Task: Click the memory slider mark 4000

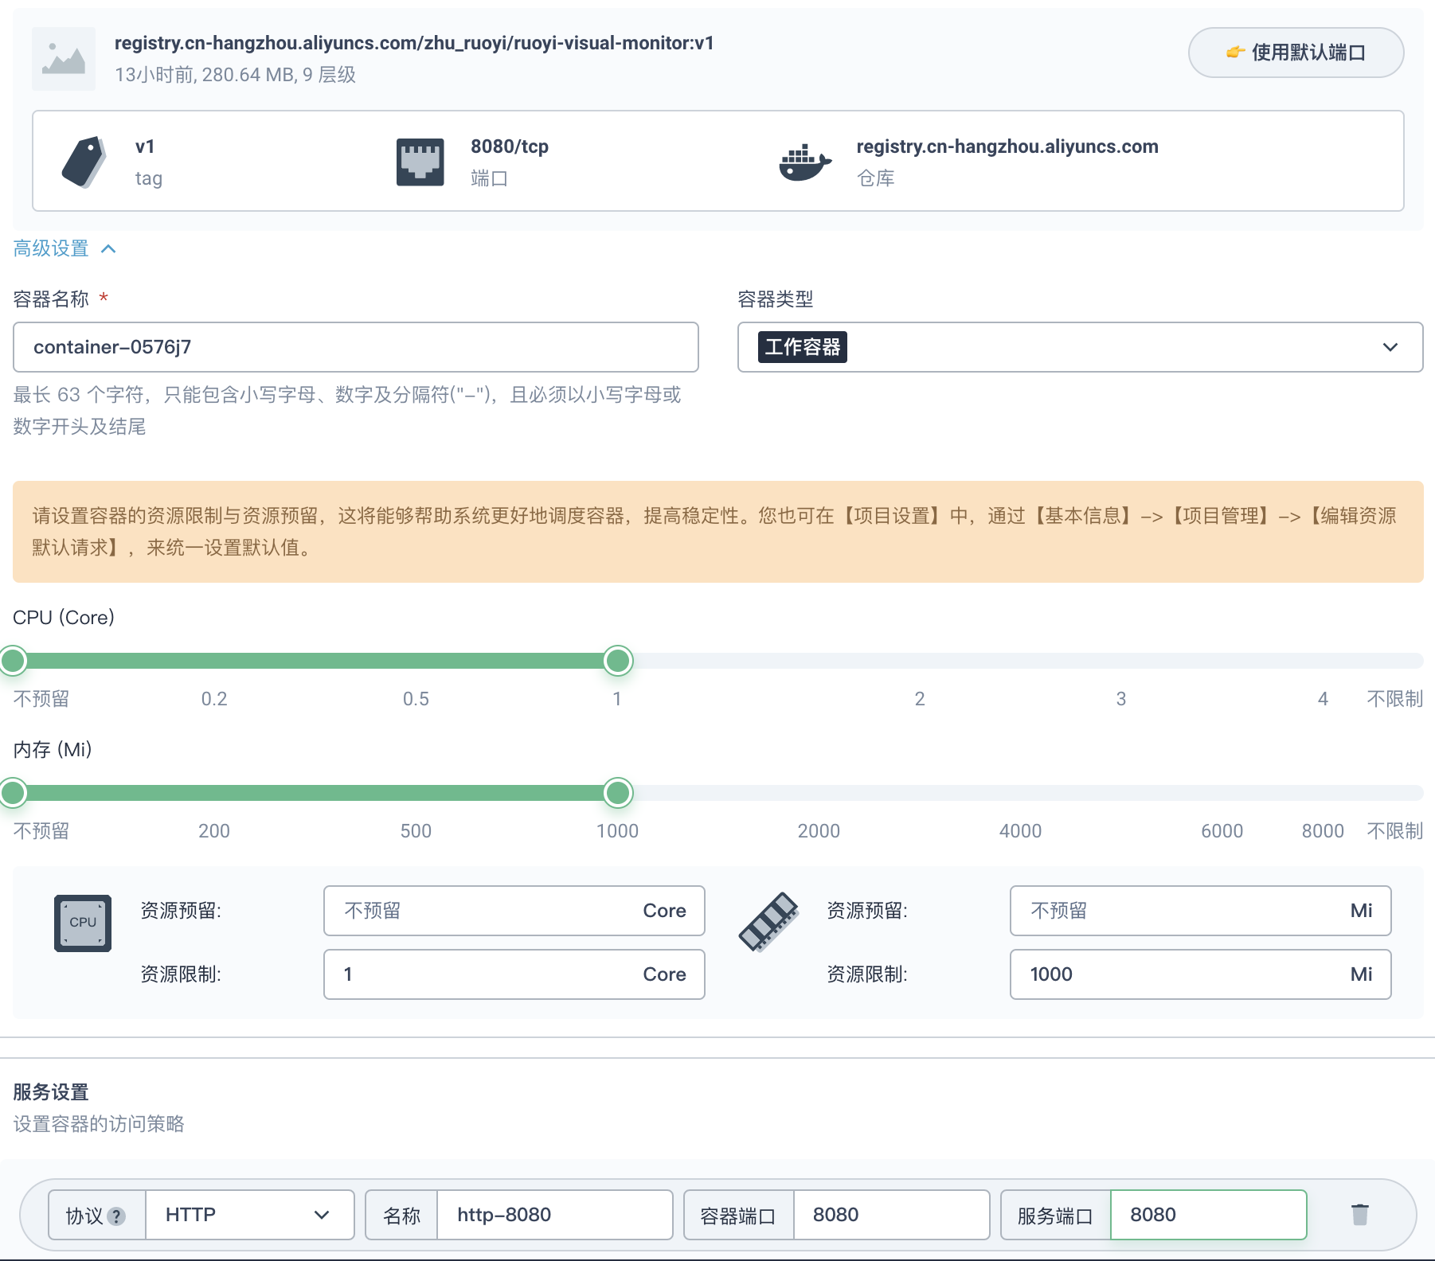Action: [1020, 831]
